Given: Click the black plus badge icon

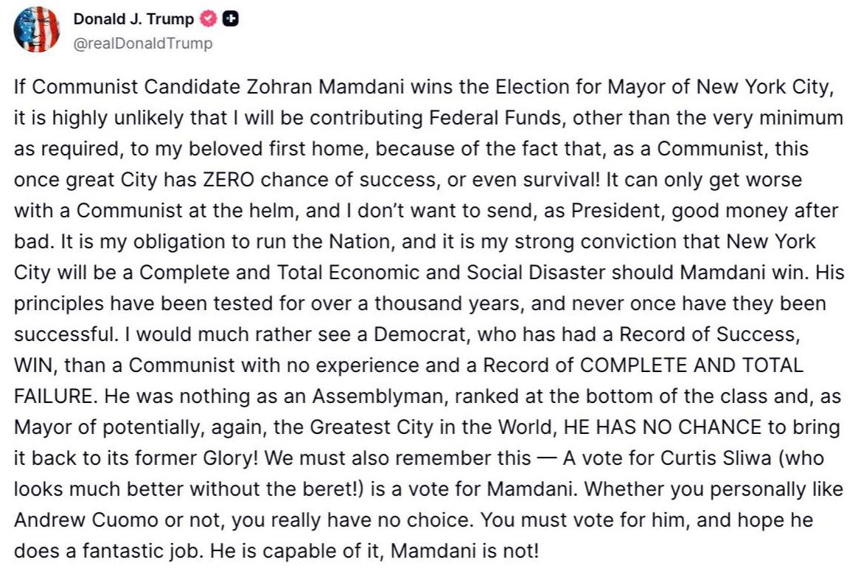Looking at the screenshot, I should point(229,20).
